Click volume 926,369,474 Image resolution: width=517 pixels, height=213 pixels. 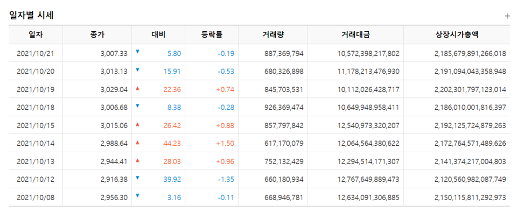click(284, 108)
